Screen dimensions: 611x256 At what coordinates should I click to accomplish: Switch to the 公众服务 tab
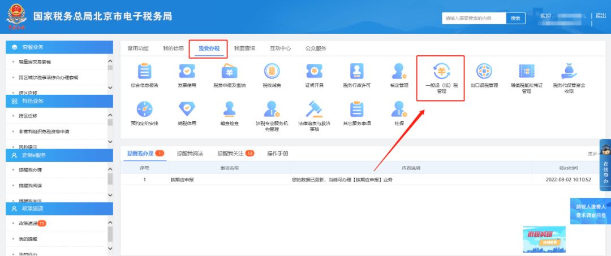(316, 48)
